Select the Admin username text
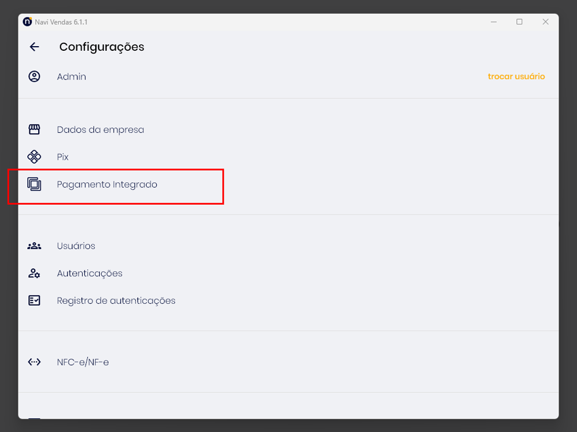577x432 pixels. (x=72, y=77)
